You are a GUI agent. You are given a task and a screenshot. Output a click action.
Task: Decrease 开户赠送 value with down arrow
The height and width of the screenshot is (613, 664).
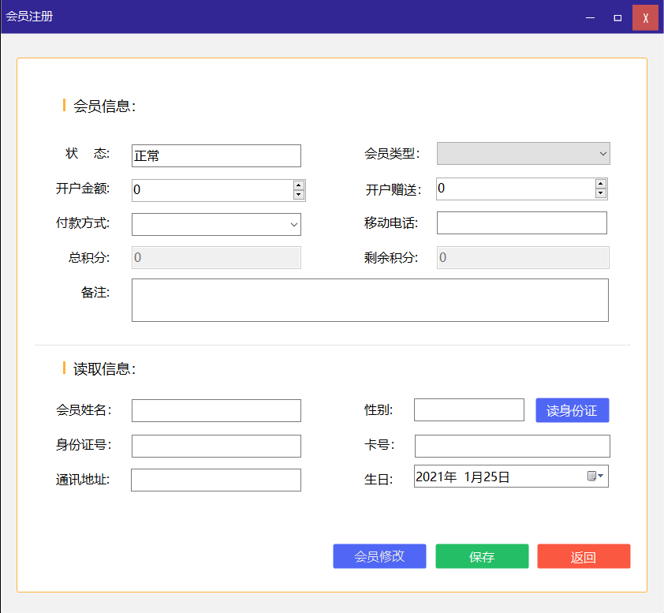pos(600,193)
